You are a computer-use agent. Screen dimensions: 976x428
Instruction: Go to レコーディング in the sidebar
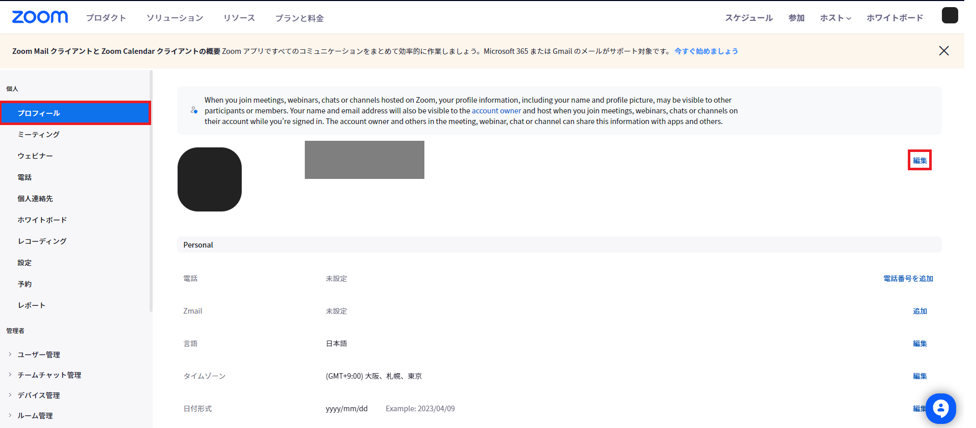[x=42, y=241]
